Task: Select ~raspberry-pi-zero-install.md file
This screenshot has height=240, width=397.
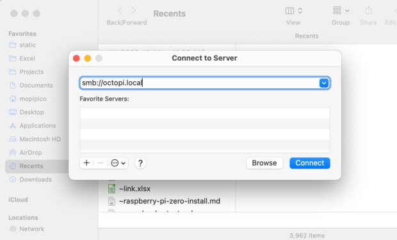Action: [164, 201]
